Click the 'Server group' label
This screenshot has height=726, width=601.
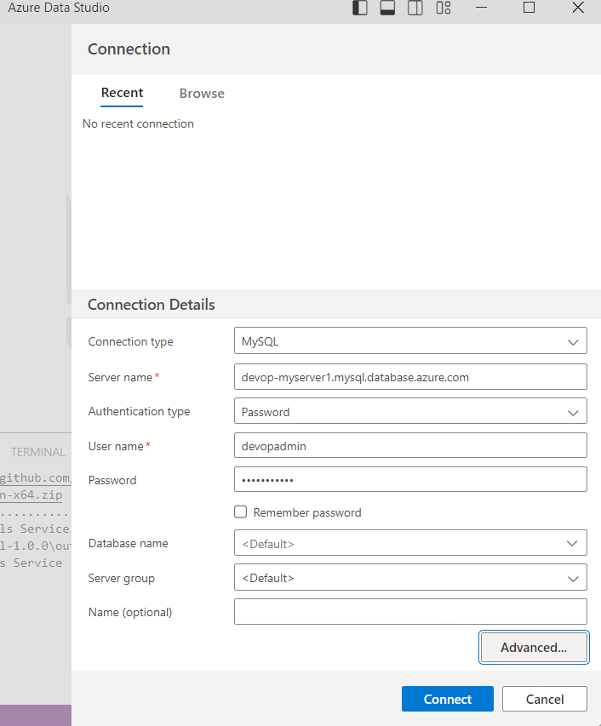[x=122, y=578]
